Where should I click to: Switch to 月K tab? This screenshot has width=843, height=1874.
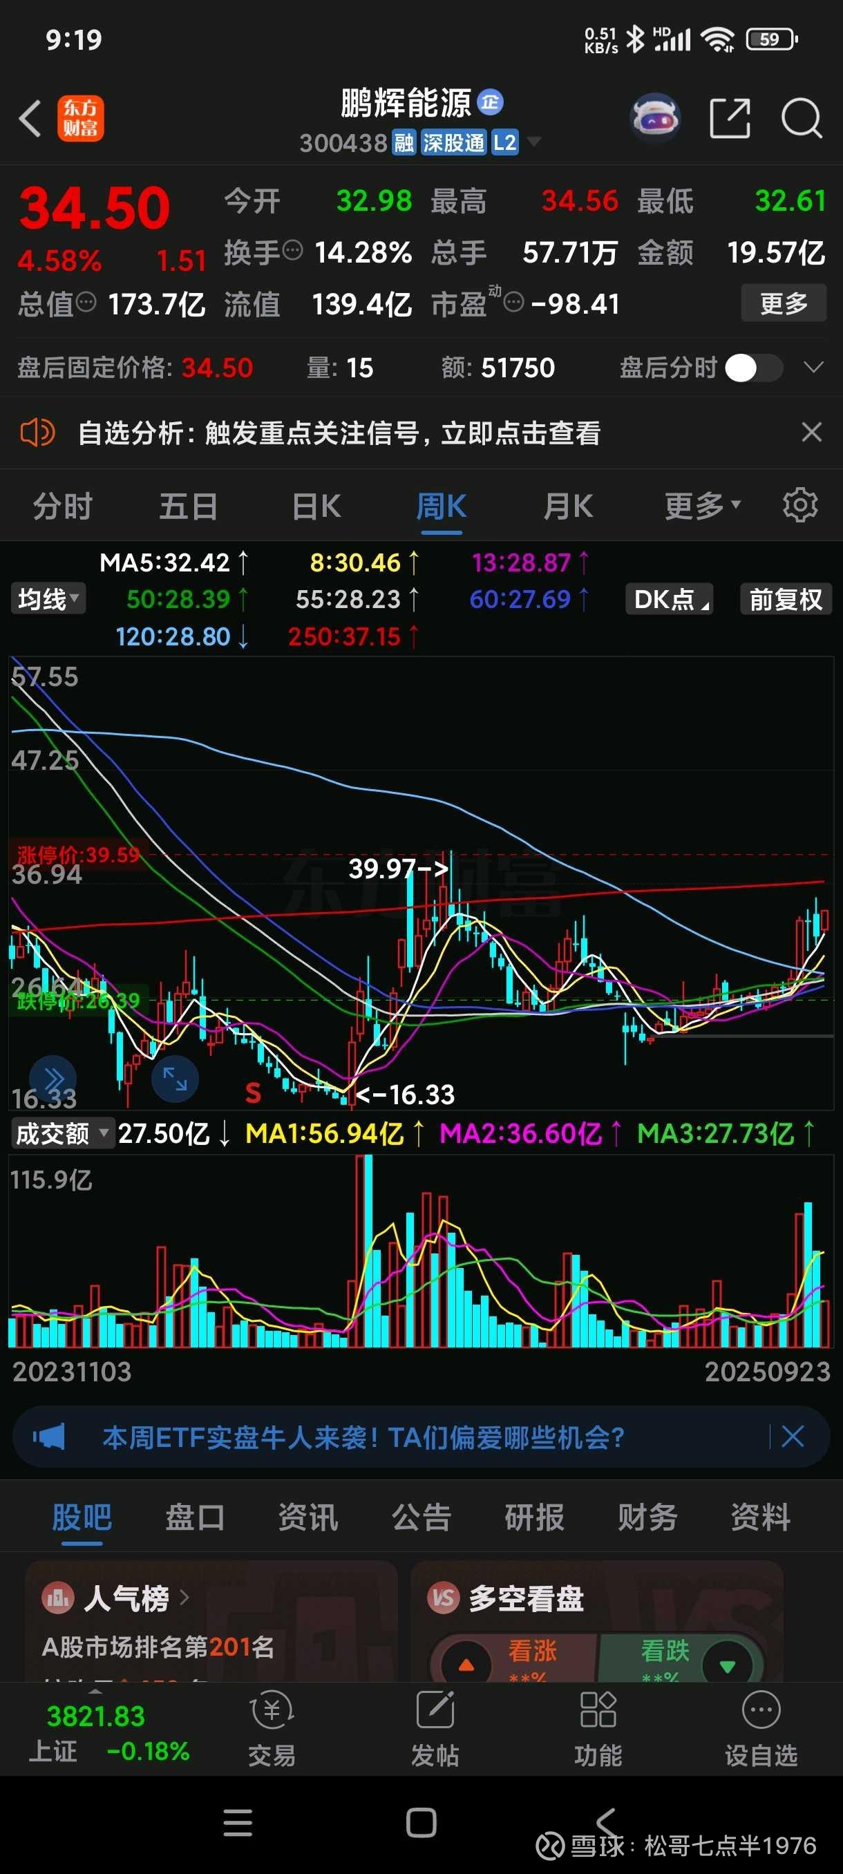point(568,506)
